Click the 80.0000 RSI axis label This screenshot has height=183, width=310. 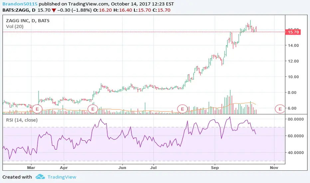point(296,119)
